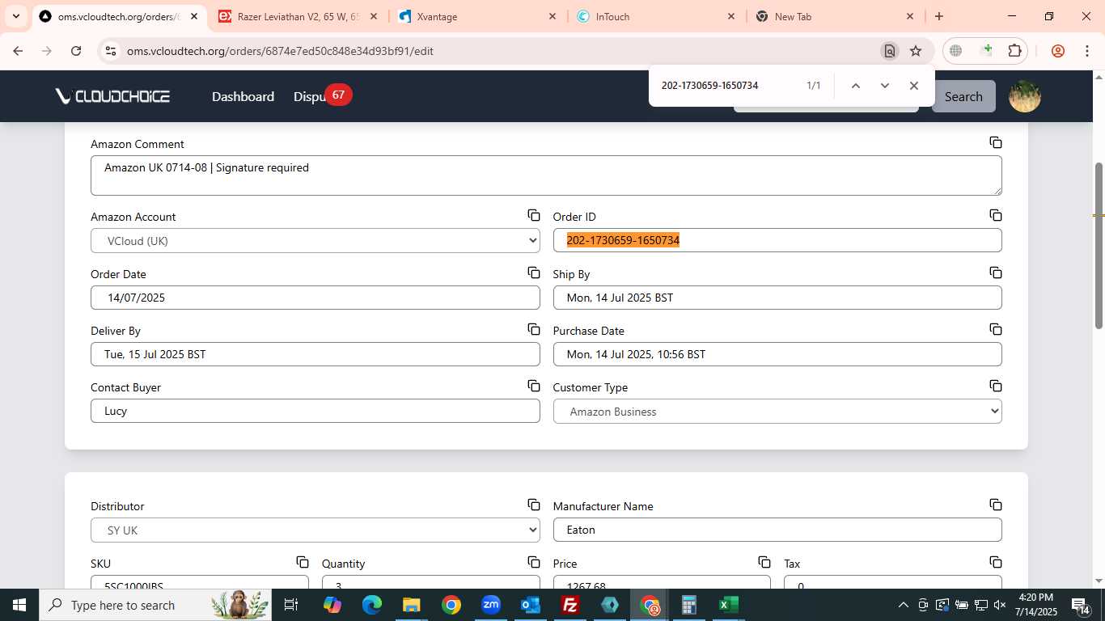The width and height of the screenshot is (1105, 621).
Task: Copy the Manufacturer Name value
Action: pos(996,505)
